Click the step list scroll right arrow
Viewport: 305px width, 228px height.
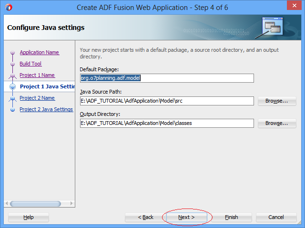pos(71,203)
